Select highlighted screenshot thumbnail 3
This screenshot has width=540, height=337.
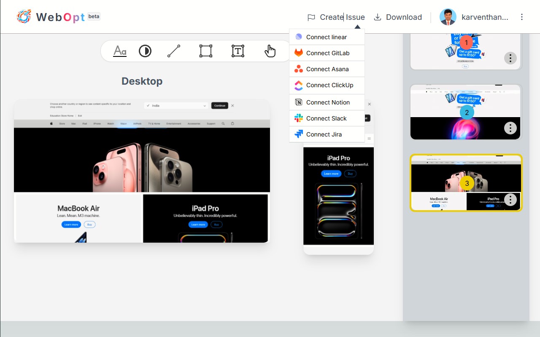point(466,182)
